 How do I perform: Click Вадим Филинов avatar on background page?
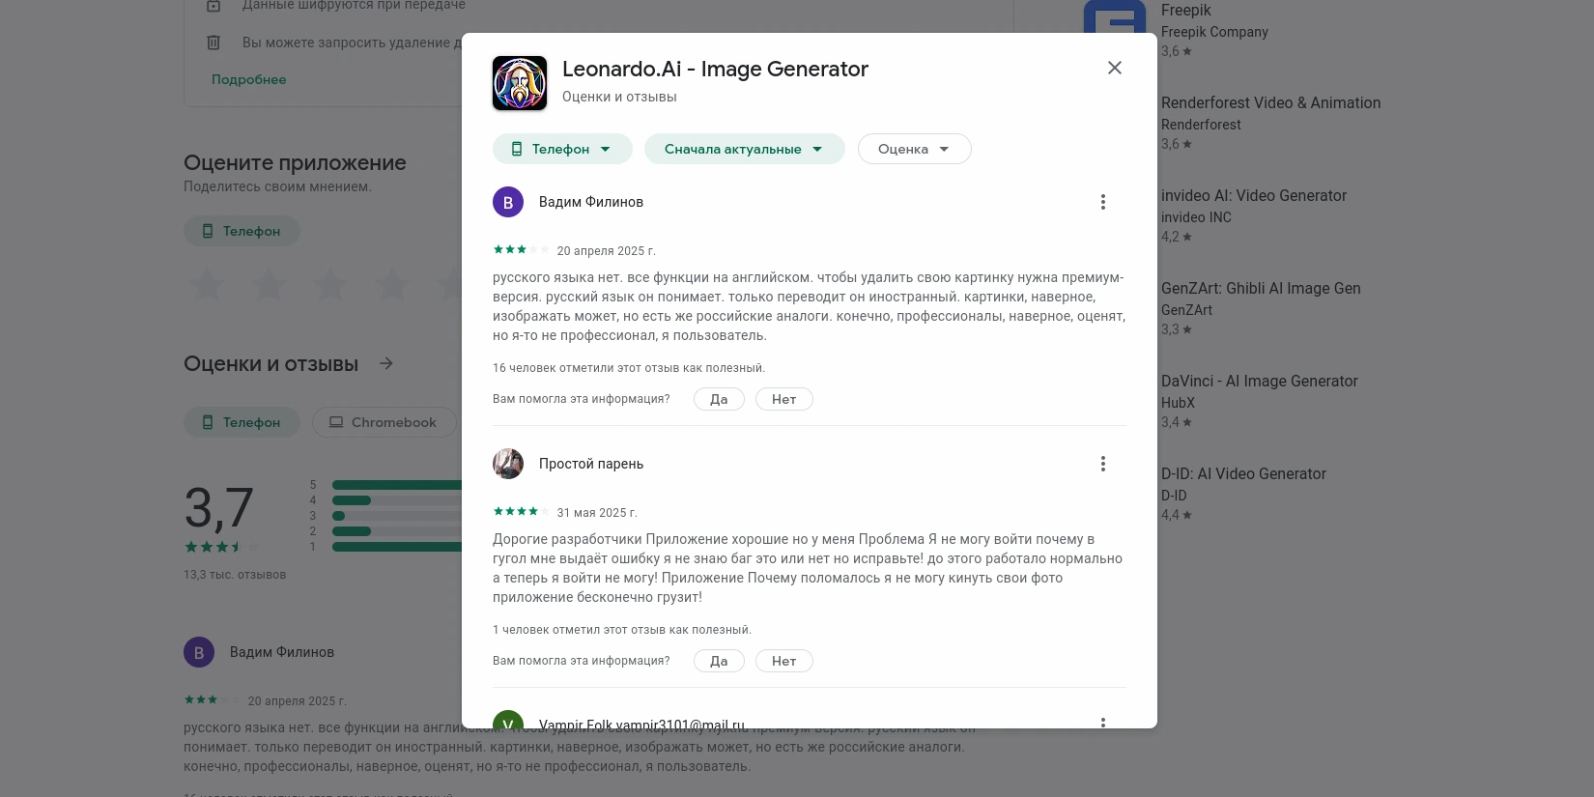click(199, 652)
